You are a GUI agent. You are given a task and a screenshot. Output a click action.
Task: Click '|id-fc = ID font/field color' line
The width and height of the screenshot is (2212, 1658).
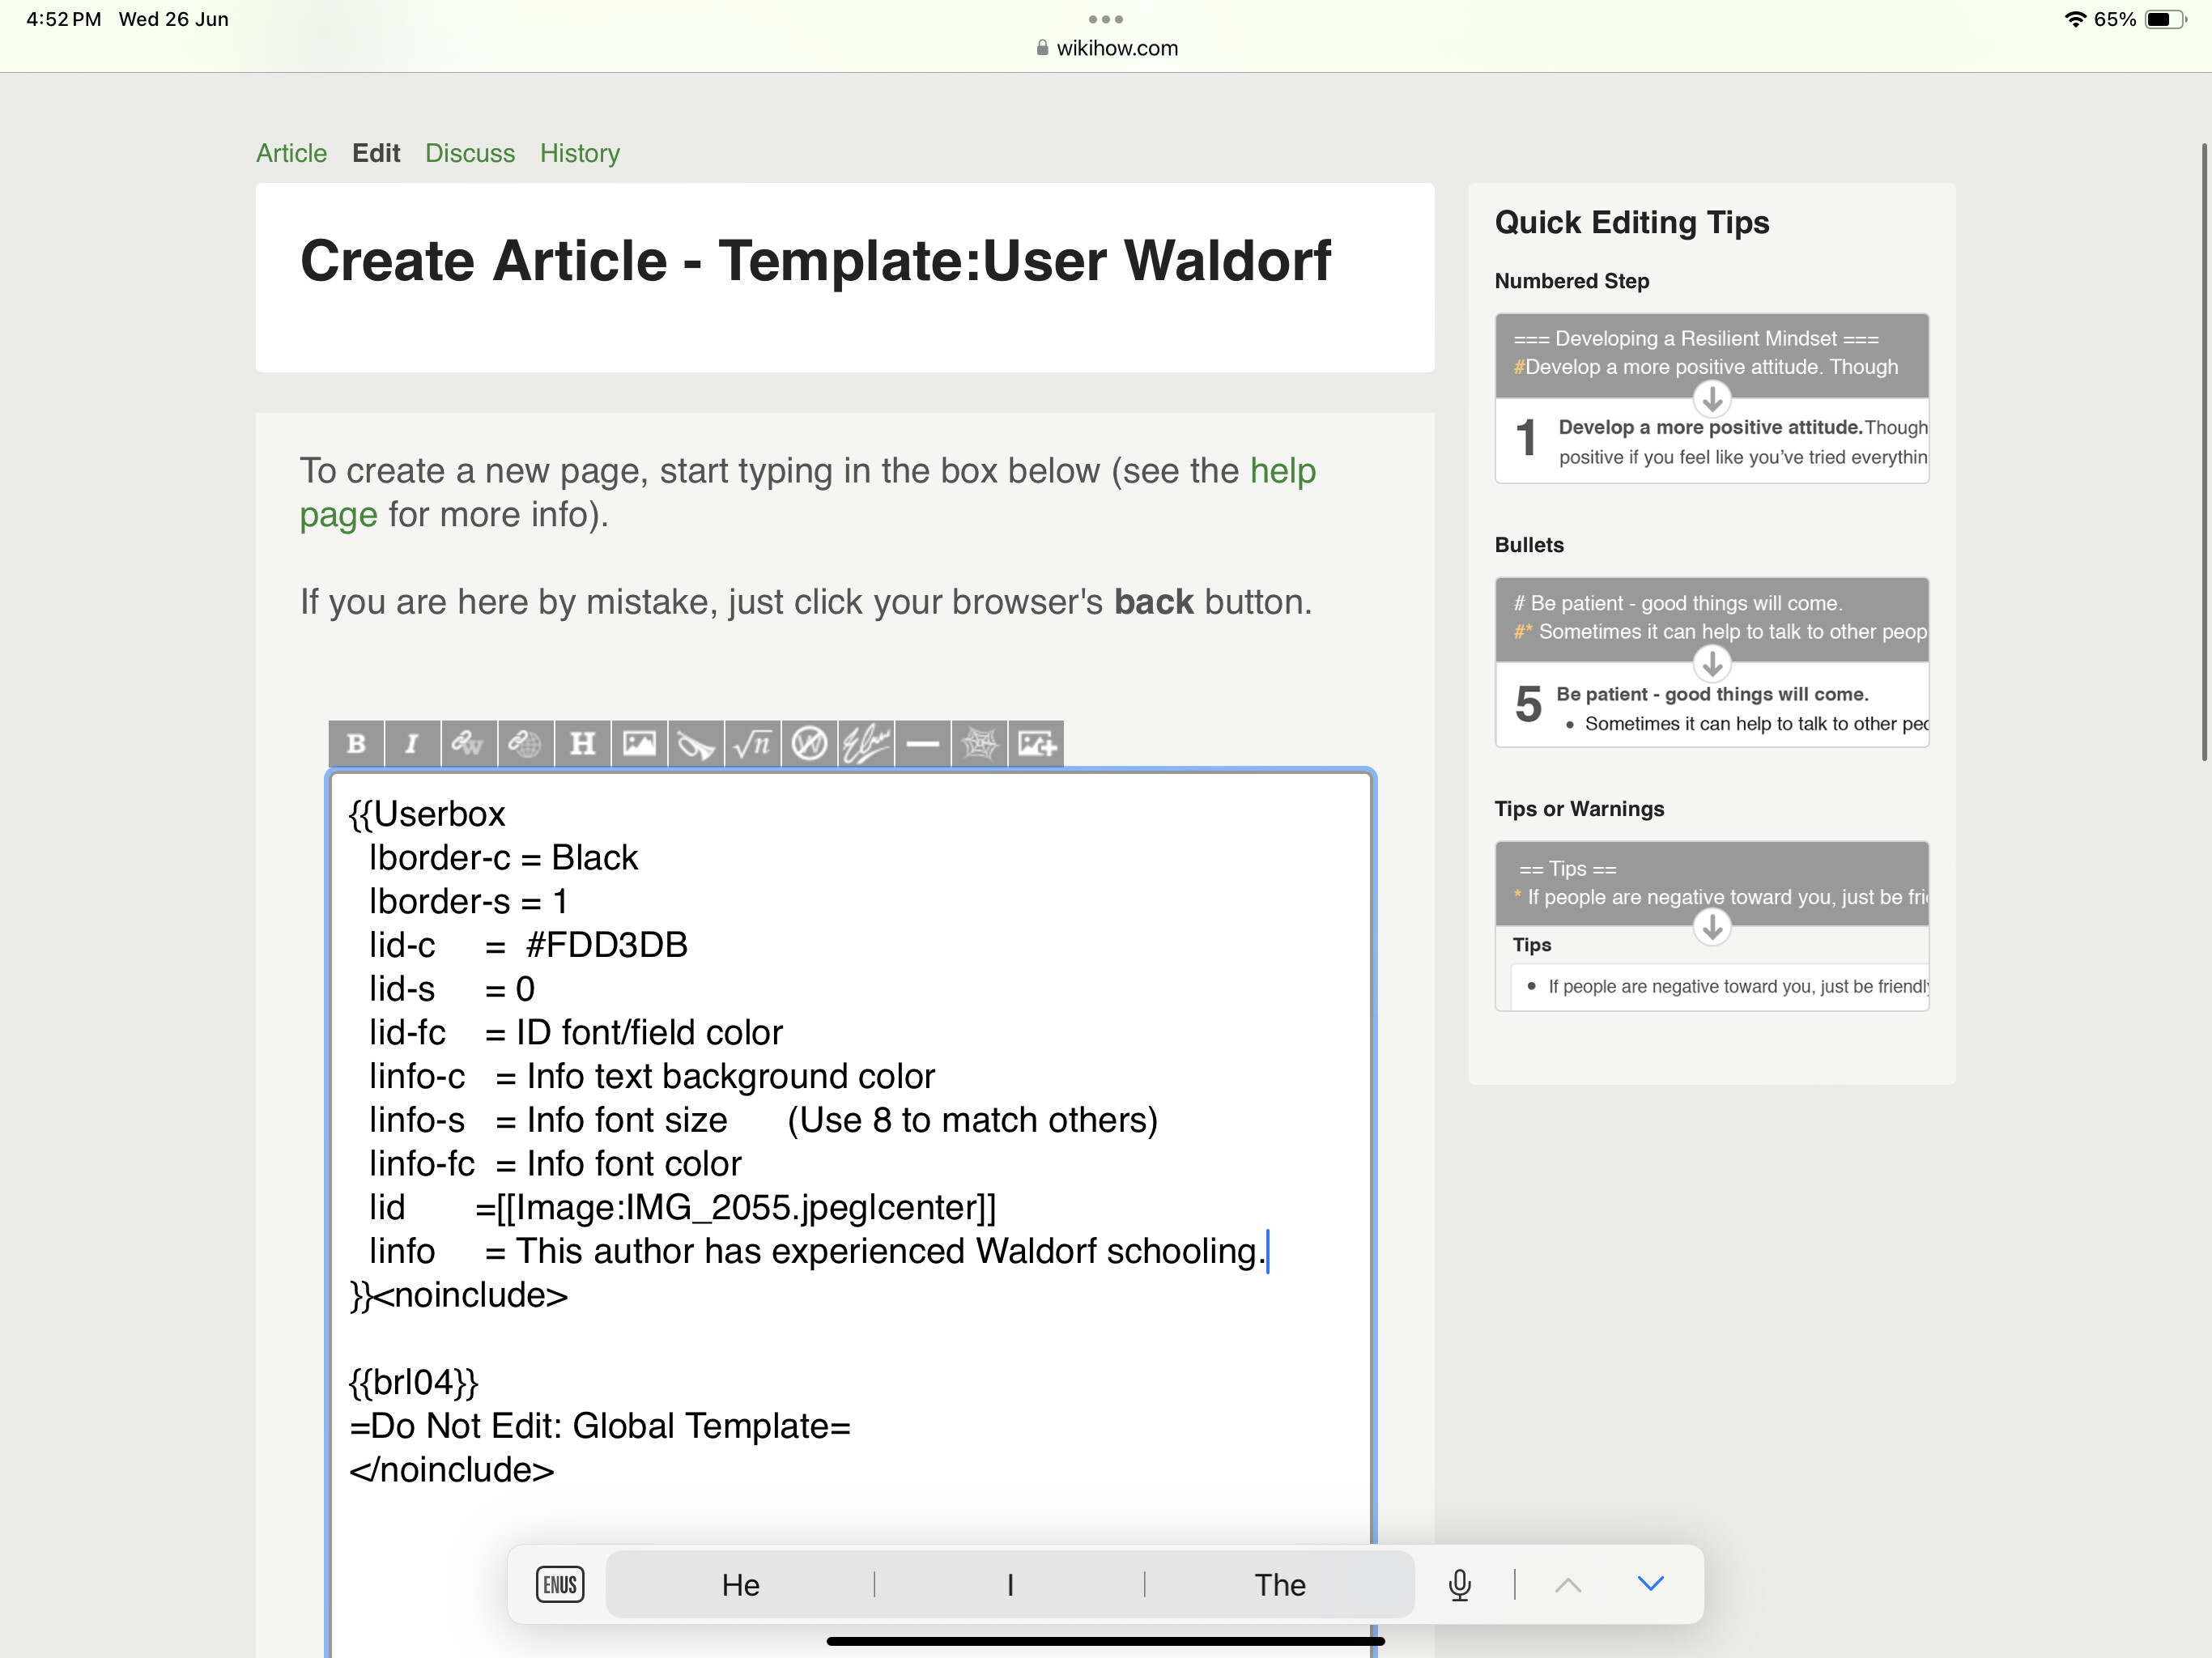click(576, 1033)
